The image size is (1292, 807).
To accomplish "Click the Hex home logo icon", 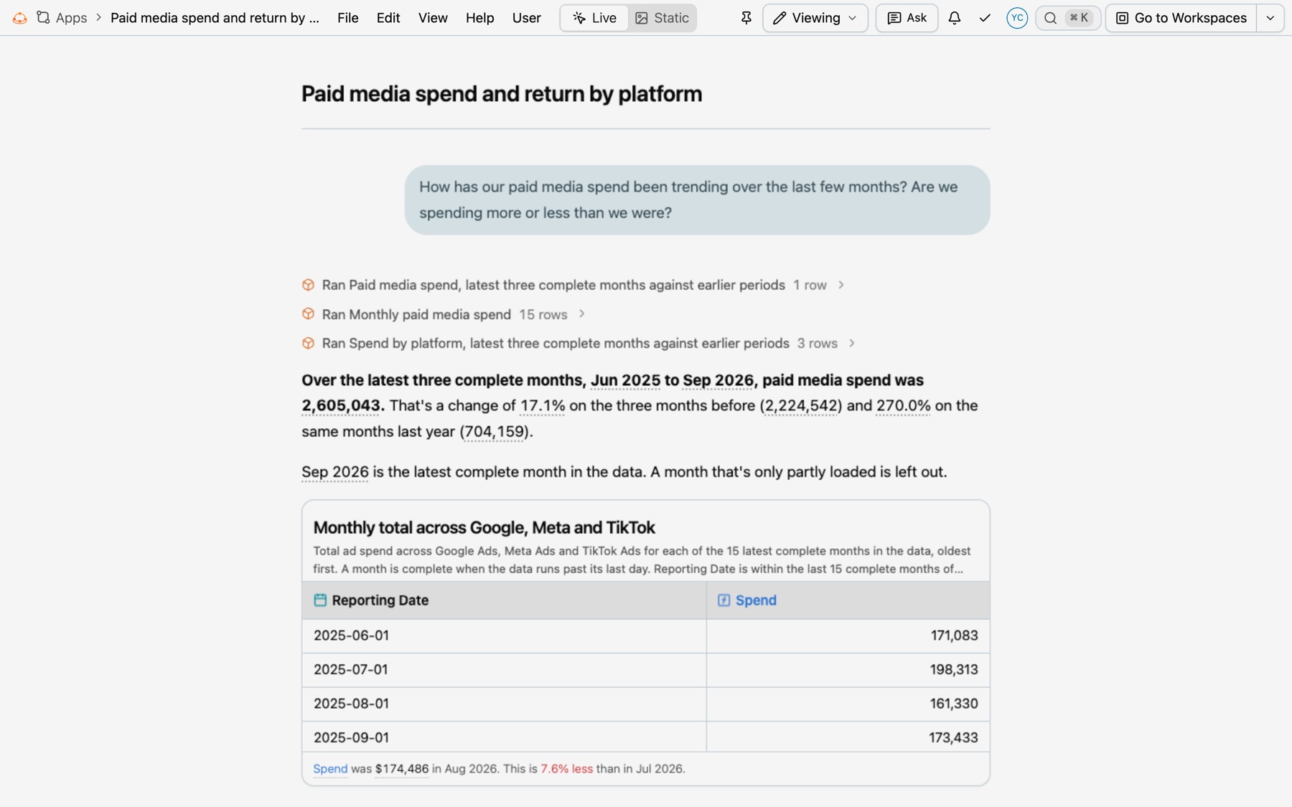I will pyautogui.click(x=20, y=18).
